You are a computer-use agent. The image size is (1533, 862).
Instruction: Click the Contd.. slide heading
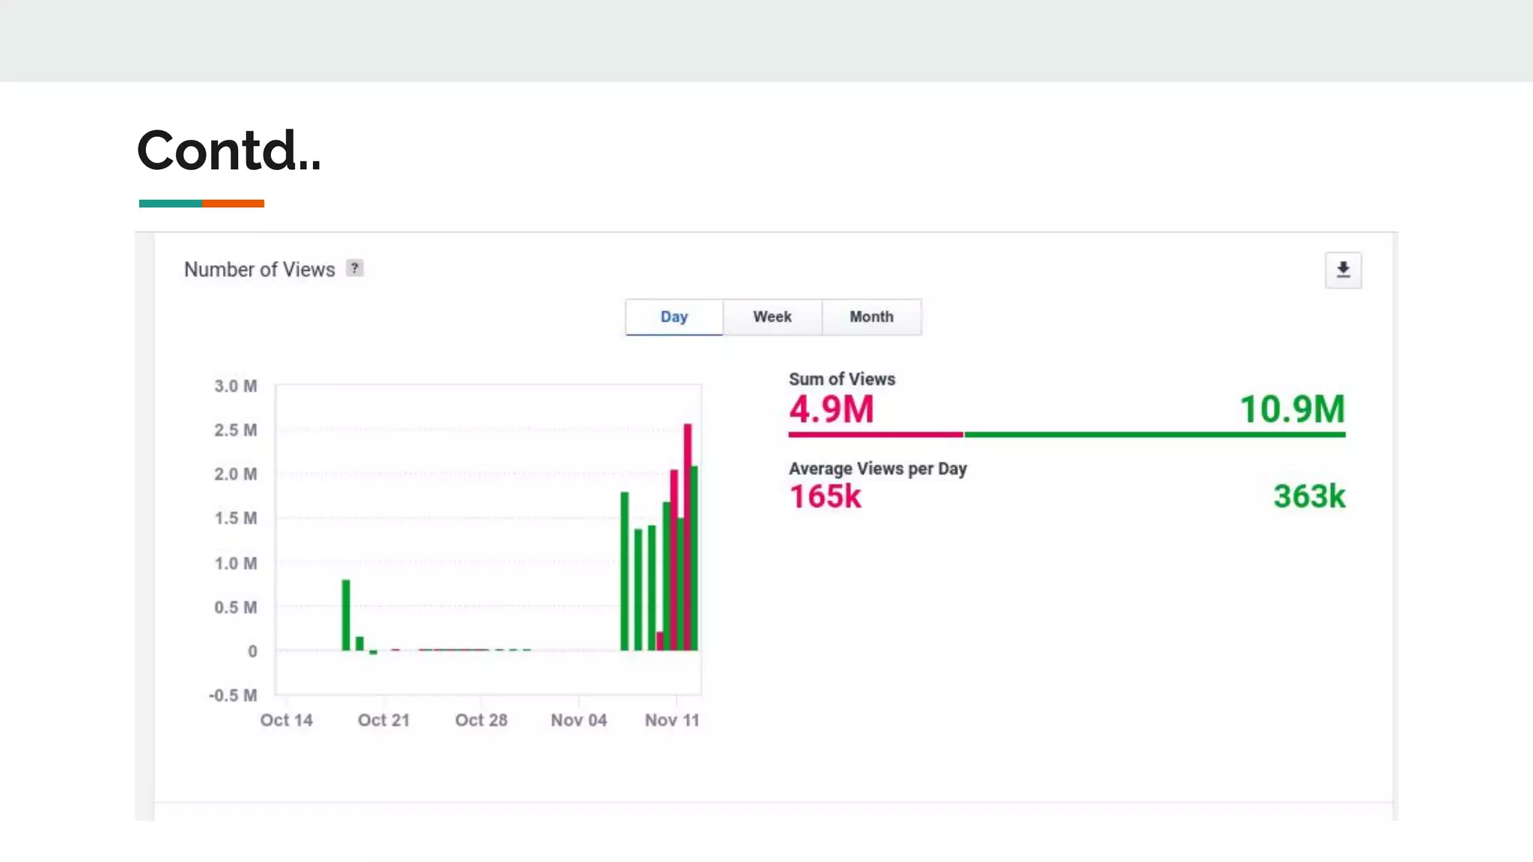tap(229, 150)
